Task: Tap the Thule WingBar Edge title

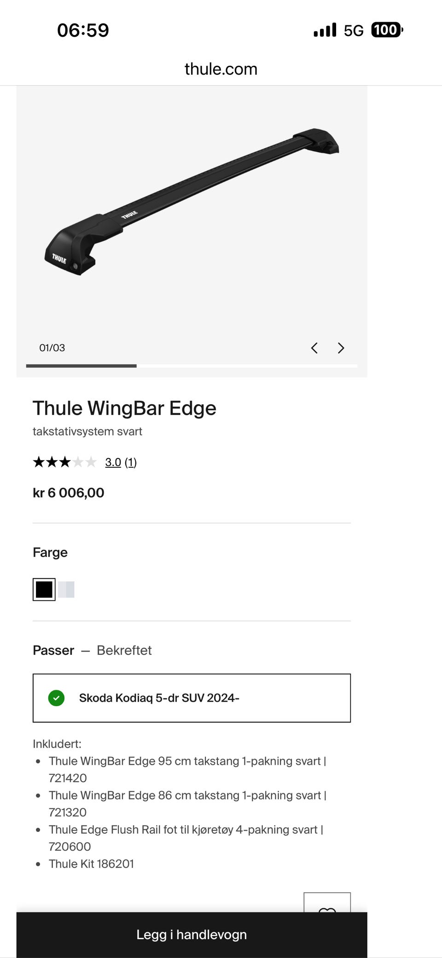Action: click(x=124, y=408)
